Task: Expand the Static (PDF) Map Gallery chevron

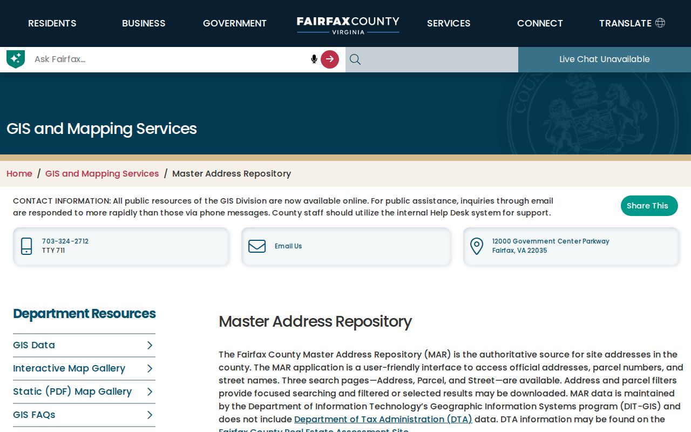Action: [x=150, y=391]
